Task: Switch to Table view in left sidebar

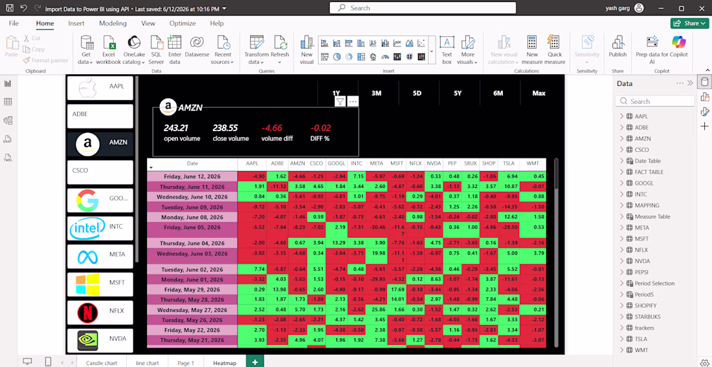Action: pos(8,102)
